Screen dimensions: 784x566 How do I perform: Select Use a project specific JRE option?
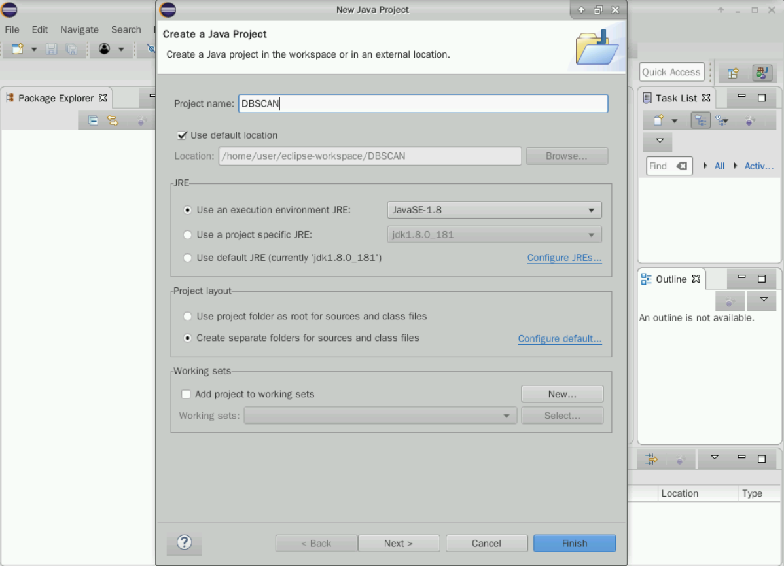[188, 234]
